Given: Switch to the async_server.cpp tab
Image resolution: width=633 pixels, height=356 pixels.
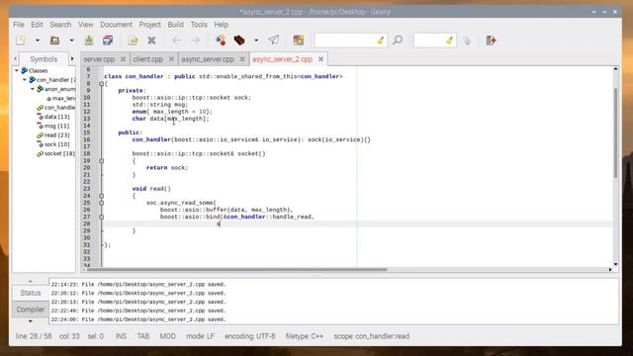Looking at the screenshot, I should (x=208, y=59).
